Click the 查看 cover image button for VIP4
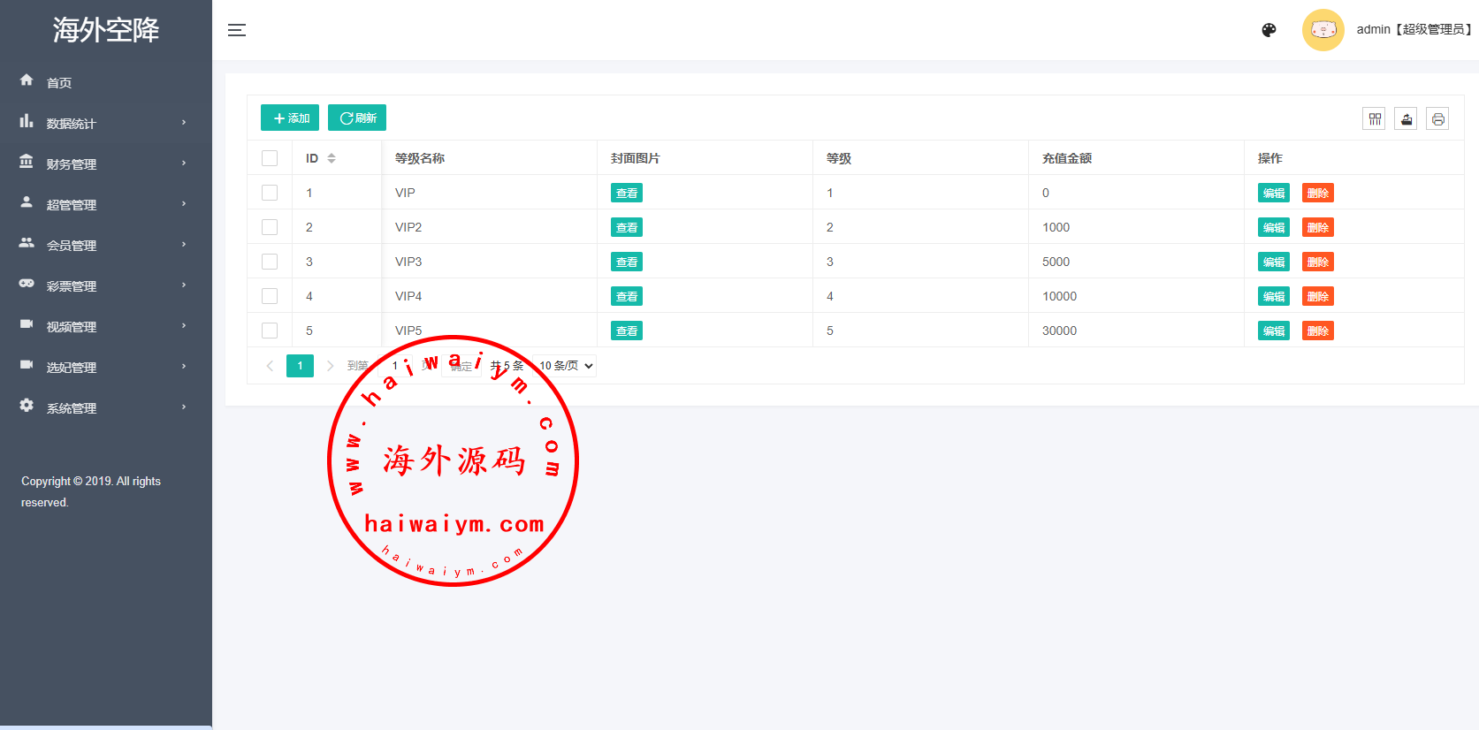1479x730 pixels. 627,296
